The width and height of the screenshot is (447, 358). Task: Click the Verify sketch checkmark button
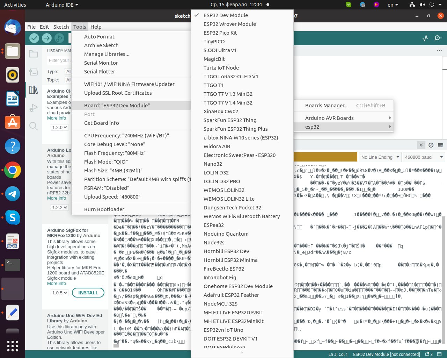tap(34, 38)
